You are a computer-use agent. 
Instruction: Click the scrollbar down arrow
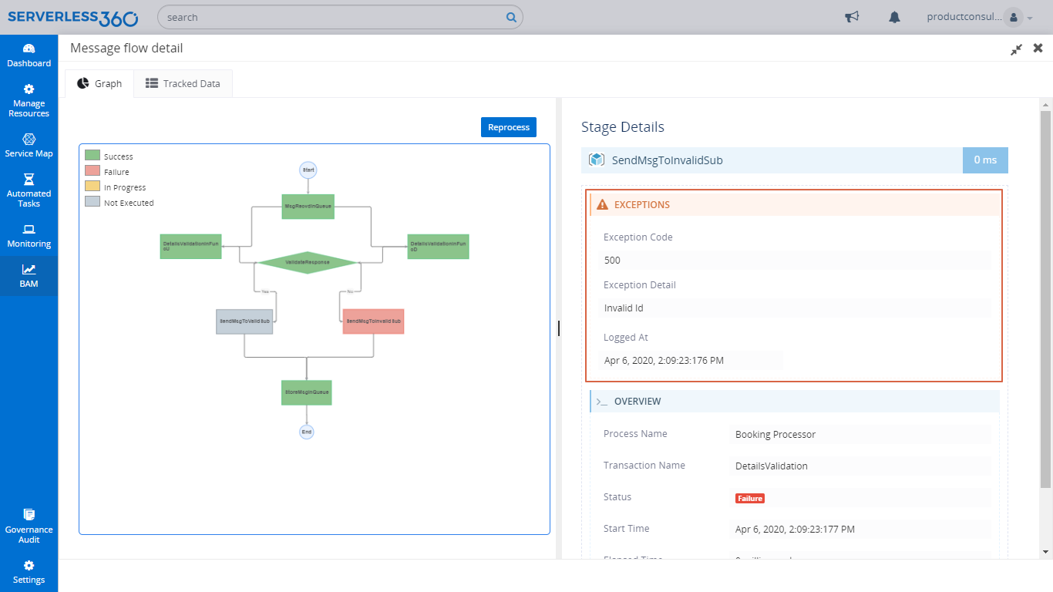pos(1045,552)
